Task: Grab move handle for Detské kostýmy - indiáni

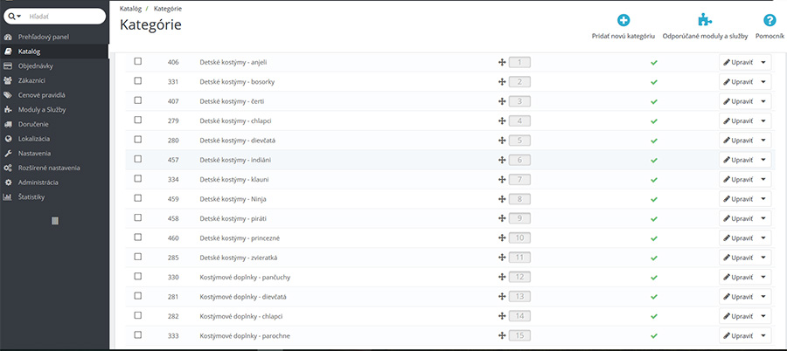Action: click(x=501, y=161)
